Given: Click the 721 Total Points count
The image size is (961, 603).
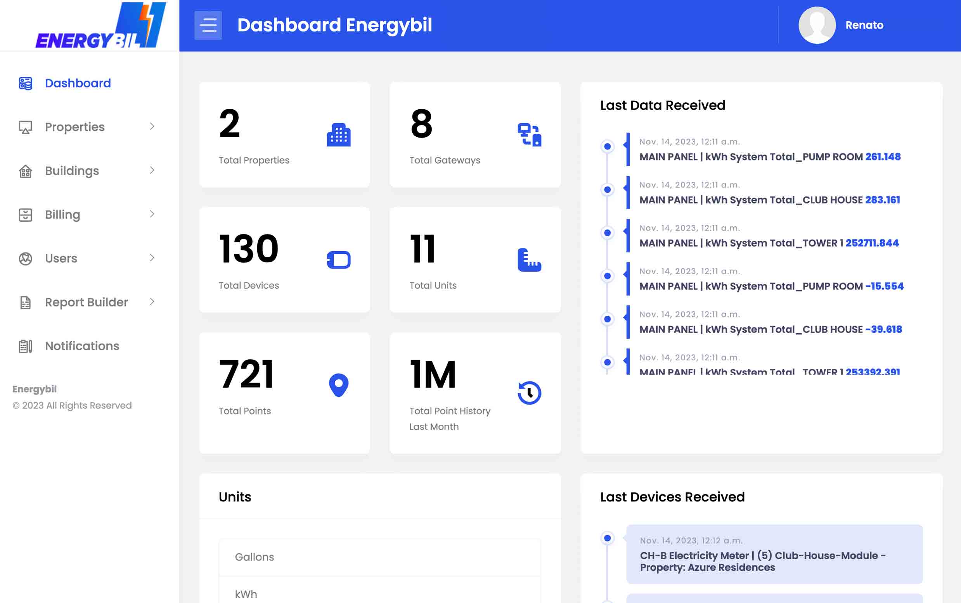Looking at the screenshot, I should [246, 374].
